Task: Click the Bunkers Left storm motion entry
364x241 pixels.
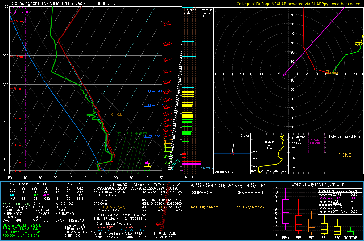Action: [120, 230]
